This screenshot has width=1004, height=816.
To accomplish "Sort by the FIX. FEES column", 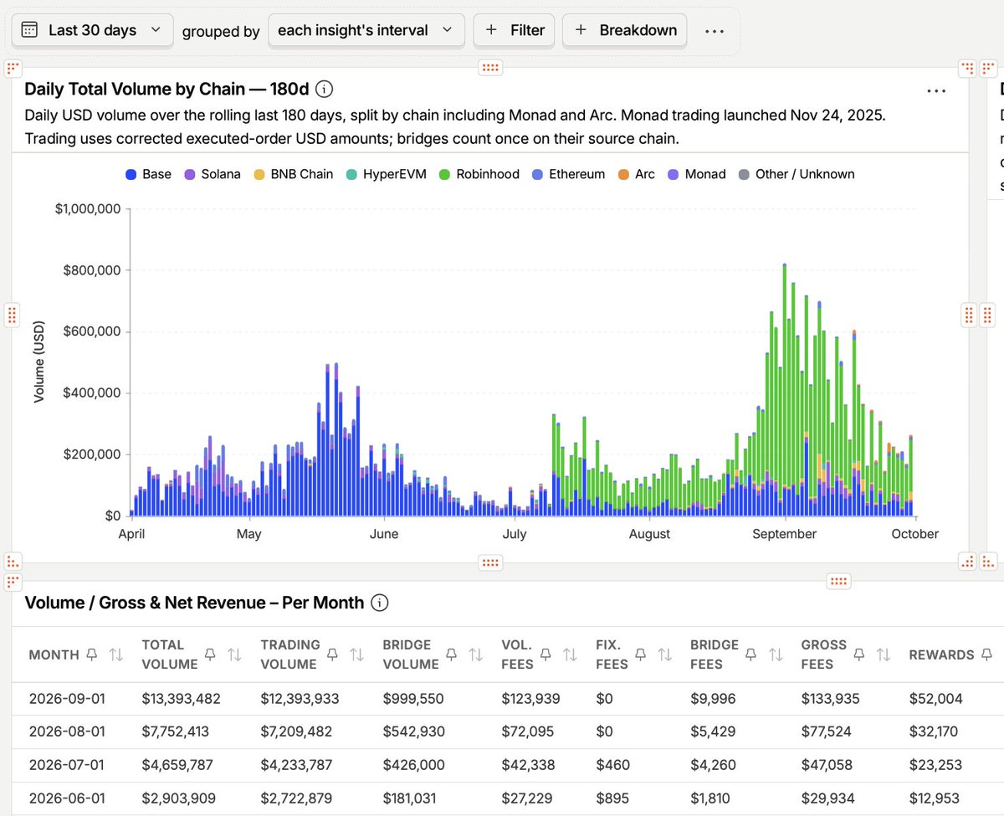I will coord(665,654).
